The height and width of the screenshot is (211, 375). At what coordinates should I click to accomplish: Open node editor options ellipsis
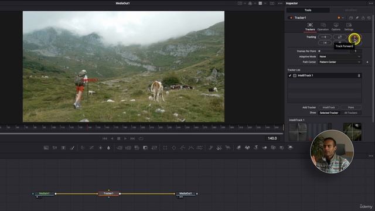(x=371, y=156)
